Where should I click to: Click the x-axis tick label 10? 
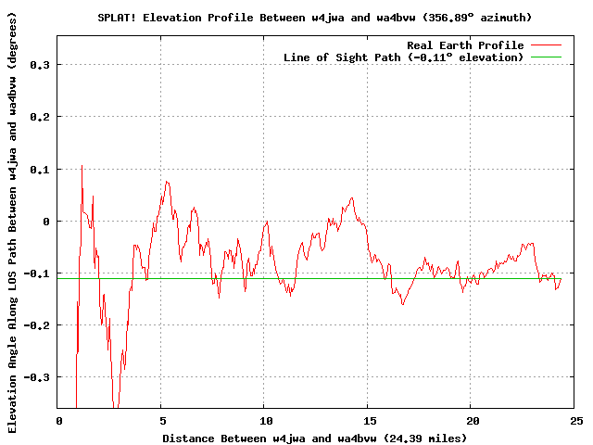click(266, 421)
